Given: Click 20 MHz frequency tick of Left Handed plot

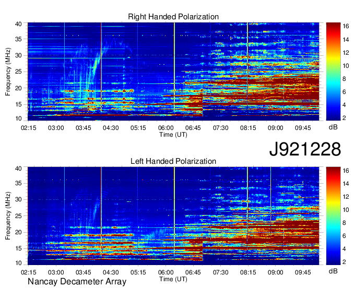Looking at the screenshot, I should coord(19,232).
